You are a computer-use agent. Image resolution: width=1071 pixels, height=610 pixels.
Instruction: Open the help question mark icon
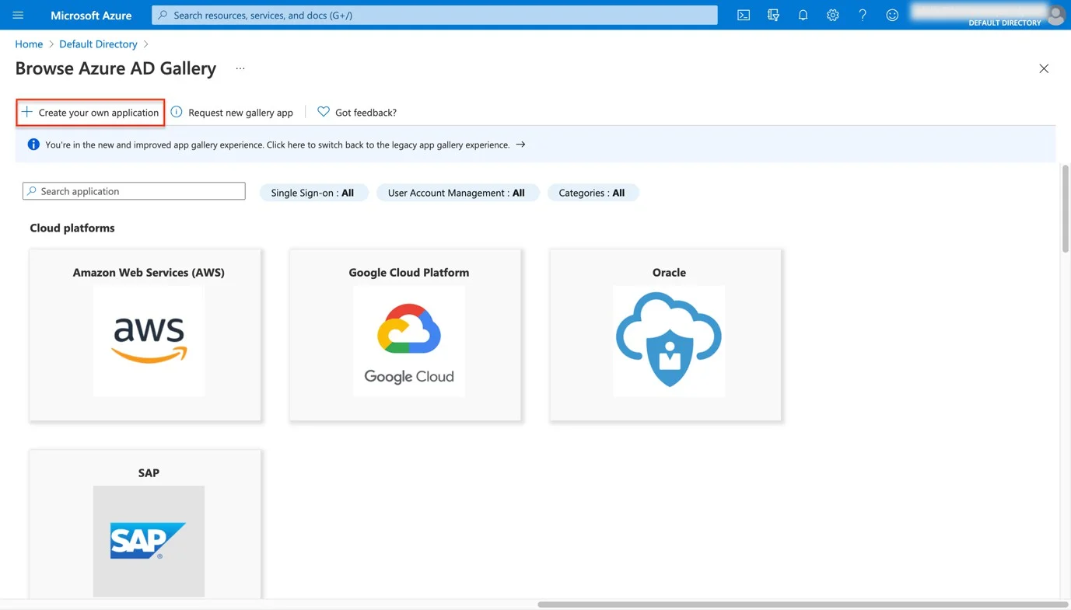tap(863, 15)
